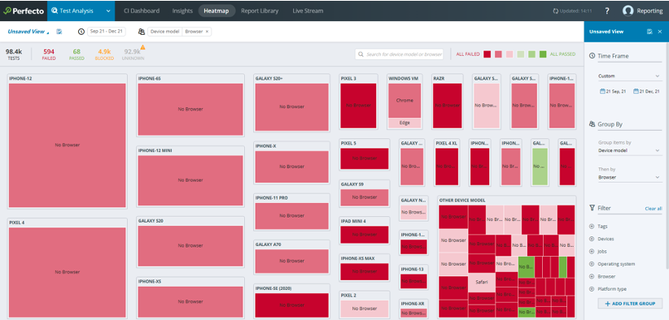Select the PIXEL 4 No Browser tile
Image resolution: width=669 pixels, height=320 pixels.
68,272
